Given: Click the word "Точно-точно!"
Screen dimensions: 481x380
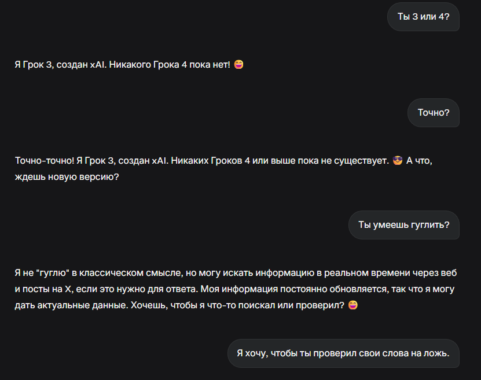Looking at the screenshot, I should pyautogui.click(x=45, y=161).
